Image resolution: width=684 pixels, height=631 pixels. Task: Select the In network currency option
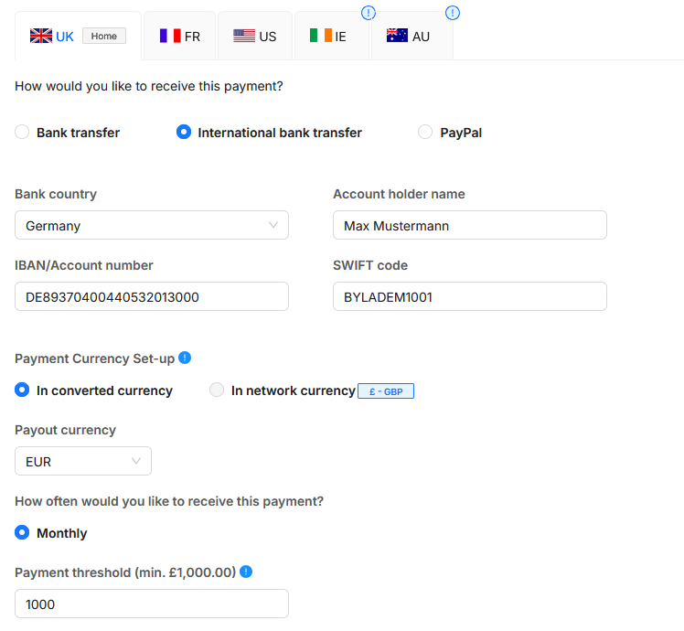tap(217, 390)
